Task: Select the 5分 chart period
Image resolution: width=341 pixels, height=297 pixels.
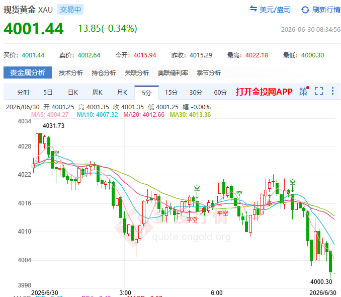Action: 146,93
